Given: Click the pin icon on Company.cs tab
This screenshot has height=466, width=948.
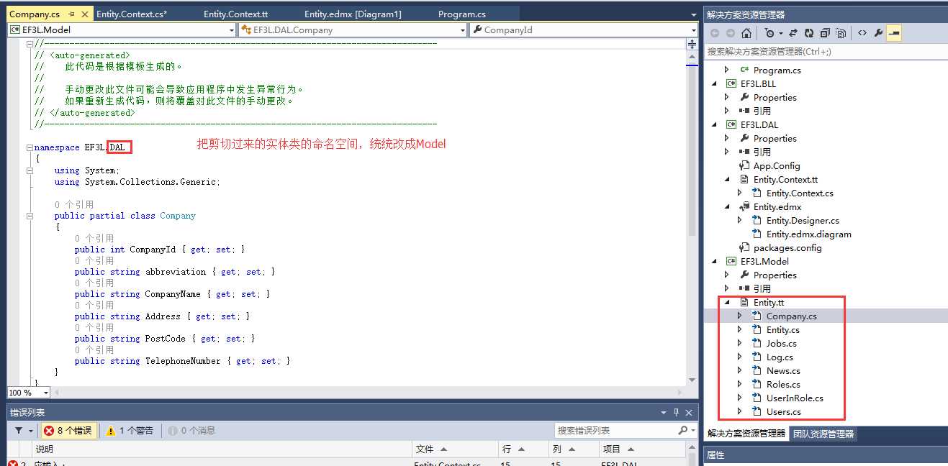Looking at the screenshot, I should 71,14.
